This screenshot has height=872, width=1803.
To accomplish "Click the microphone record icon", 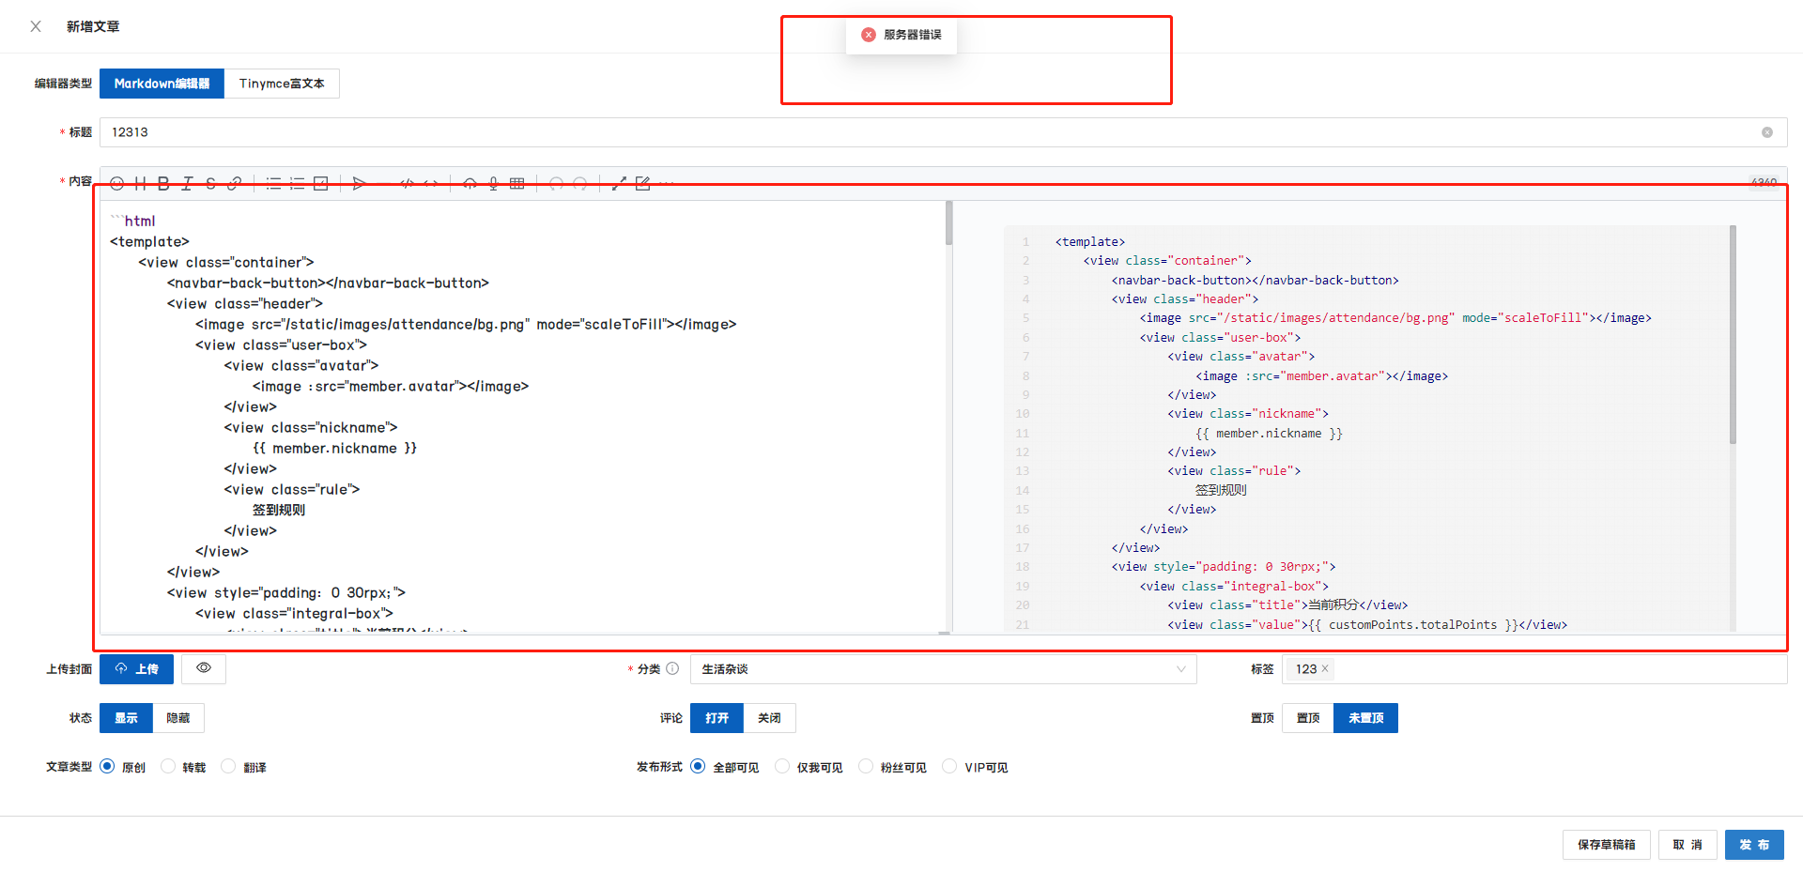I will click(x=493, y=184).
